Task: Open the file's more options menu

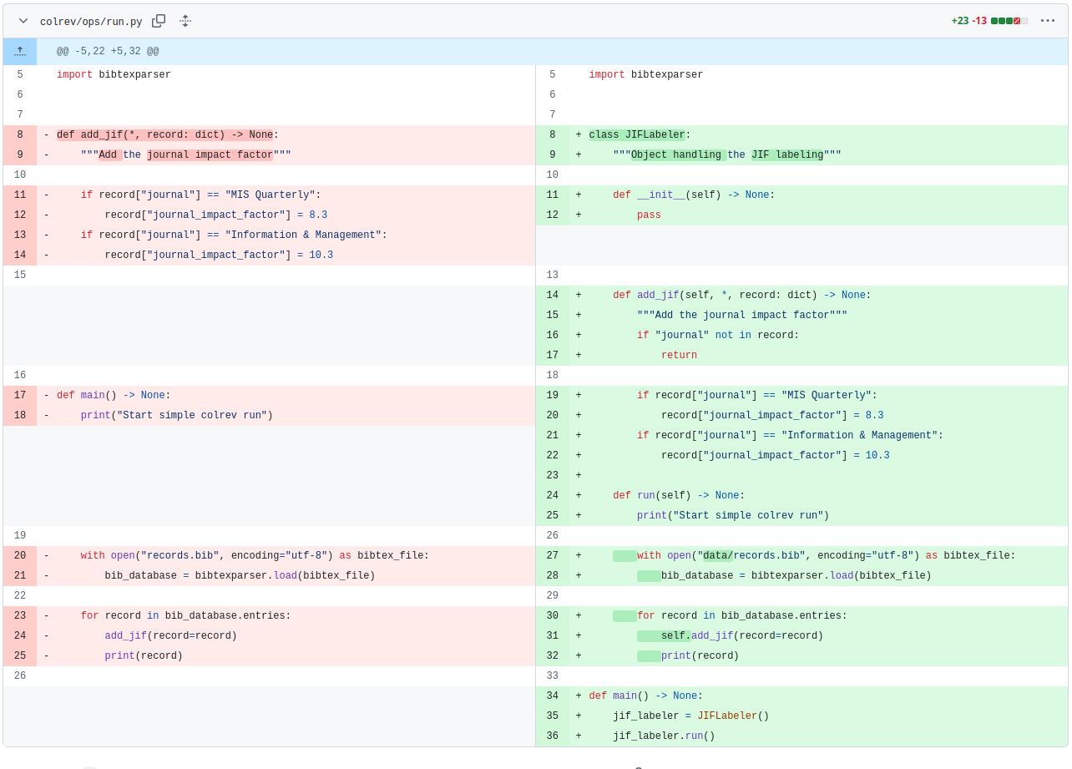Action: 1047,21
